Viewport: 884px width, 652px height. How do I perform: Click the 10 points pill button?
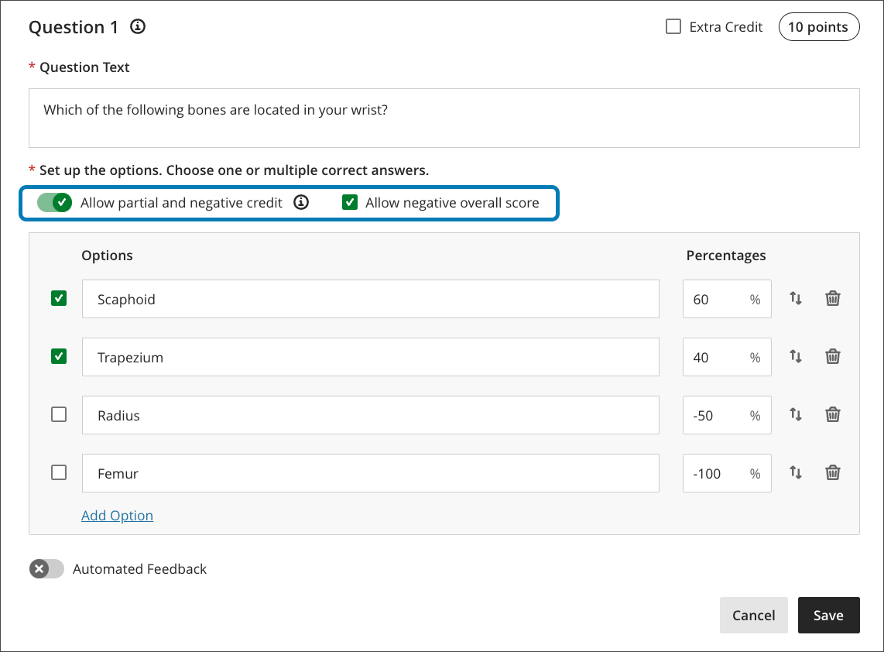[x=818, y=27]
